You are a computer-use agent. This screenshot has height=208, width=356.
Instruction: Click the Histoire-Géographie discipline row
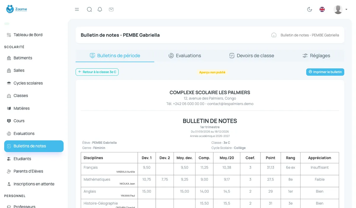pos(210,204)
